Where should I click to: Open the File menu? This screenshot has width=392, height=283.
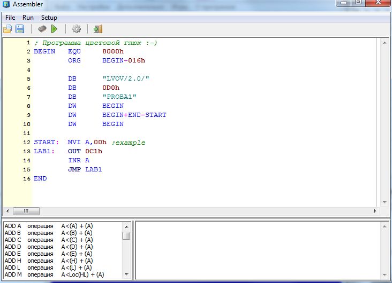[10, 18]
